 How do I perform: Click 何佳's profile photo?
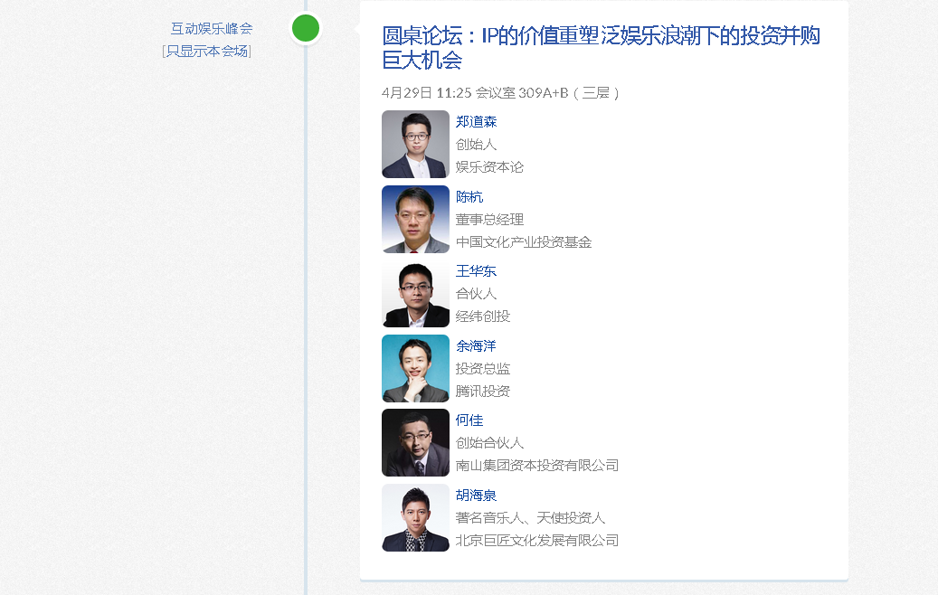tap(415, 443)
